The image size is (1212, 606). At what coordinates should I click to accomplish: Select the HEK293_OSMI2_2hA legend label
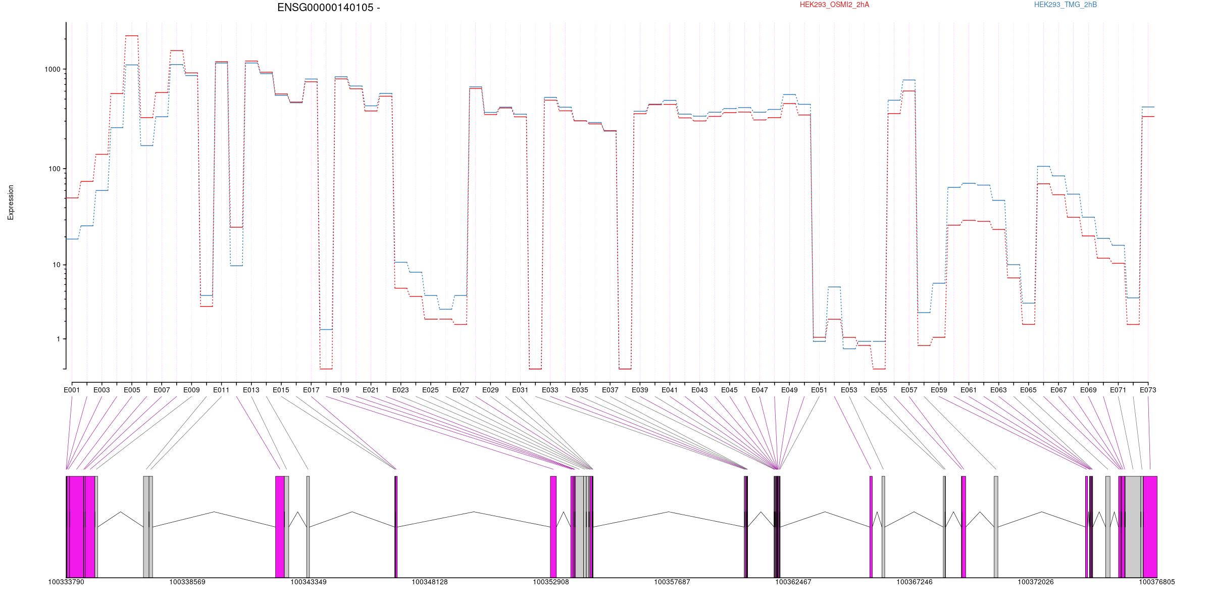834,5
